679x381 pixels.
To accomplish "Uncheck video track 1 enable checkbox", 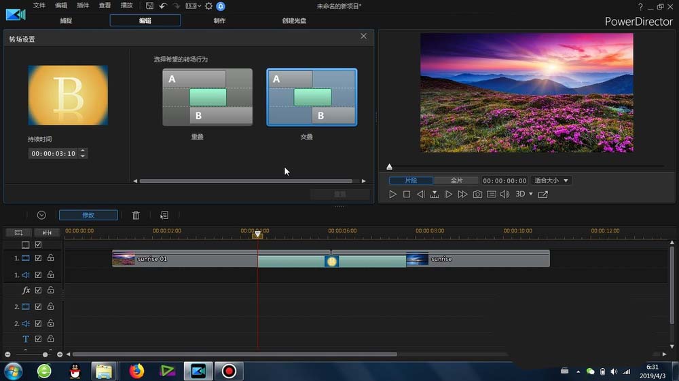I will coord(39,258).
